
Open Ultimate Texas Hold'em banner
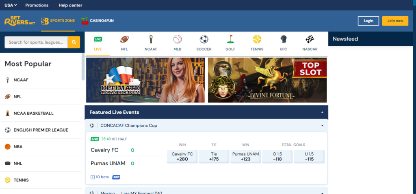coord(145,80)
